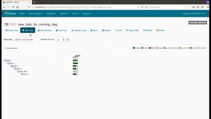Go back with the browser back arrow
The width and height of the screenshot is (211, 119).
(x=4, y=7)
